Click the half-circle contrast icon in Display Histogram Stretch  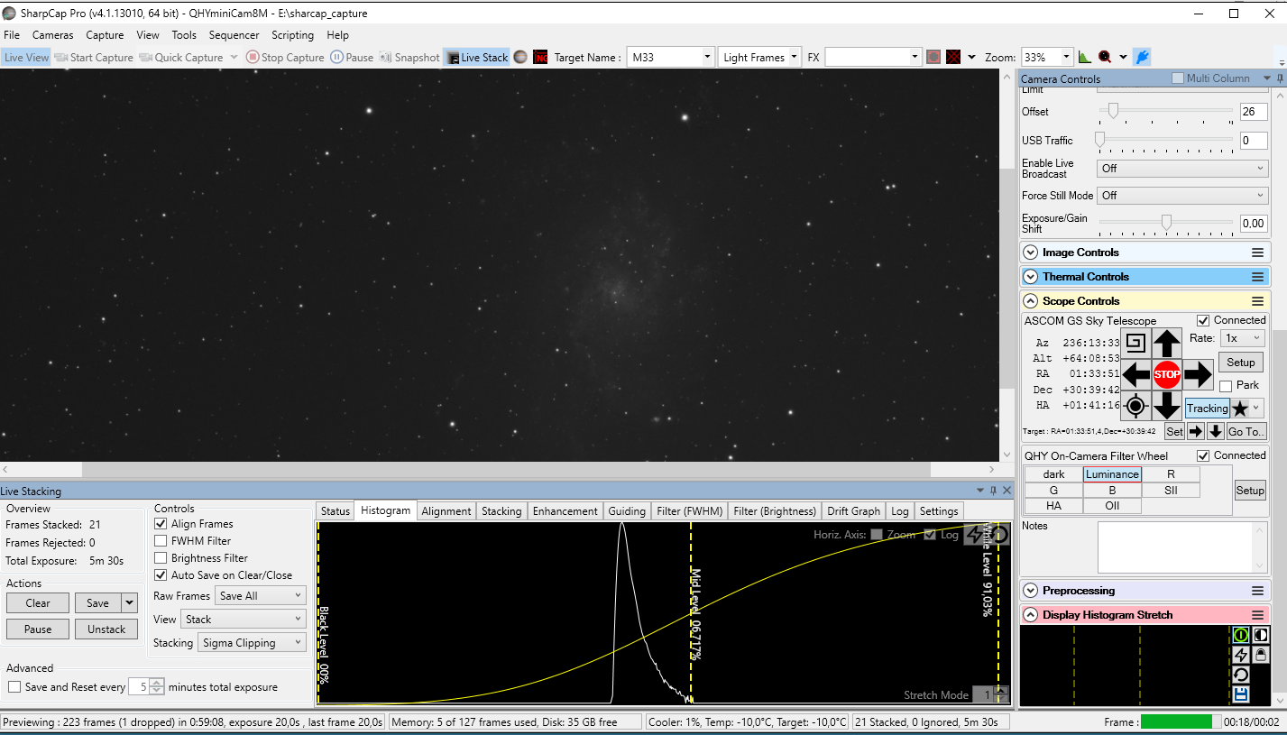click(1260, 636)
